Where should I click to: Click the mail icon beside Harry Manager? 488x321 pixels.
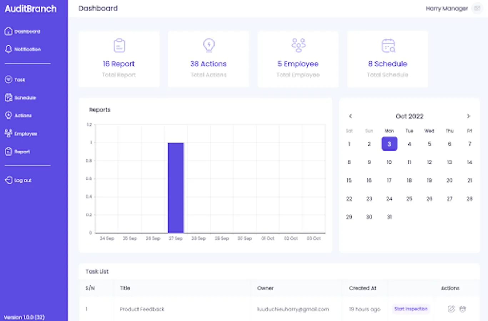click(477, 8)
